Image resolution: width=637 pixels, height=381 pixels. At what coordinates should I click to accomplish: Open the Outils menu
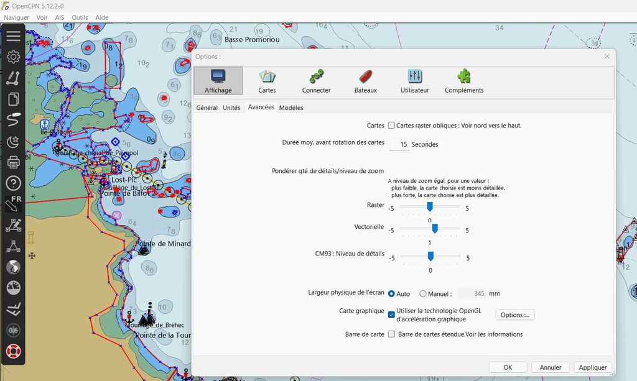pos(80,17)
